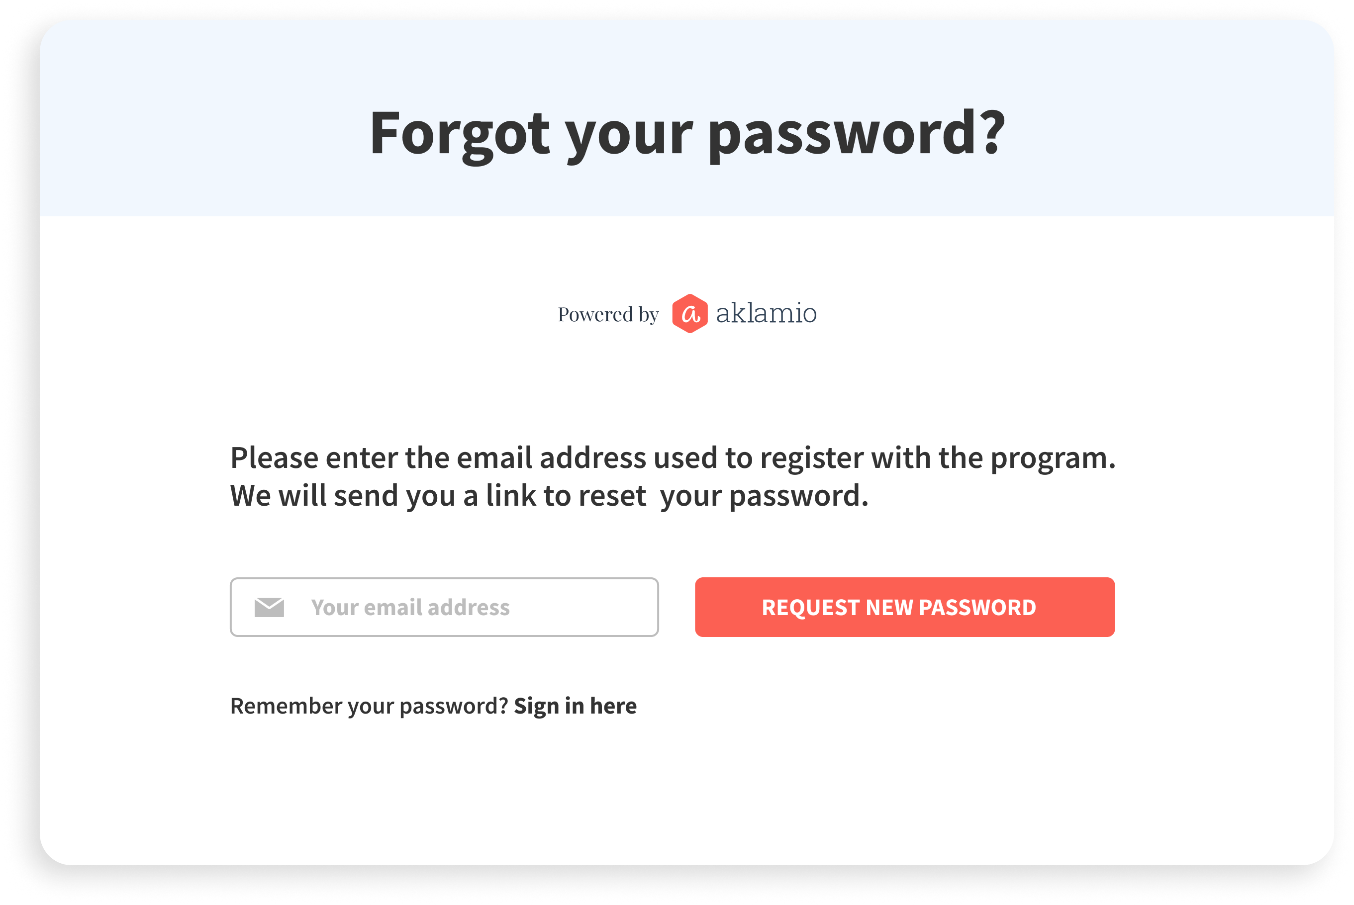Click the envelope icon in email field

pos(269,607)
